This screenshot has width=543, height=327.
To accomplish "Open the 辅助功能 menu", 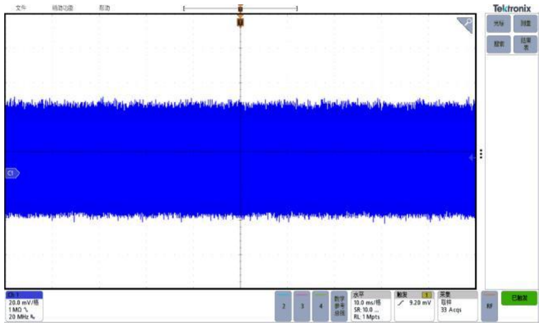I will [63, 7].
